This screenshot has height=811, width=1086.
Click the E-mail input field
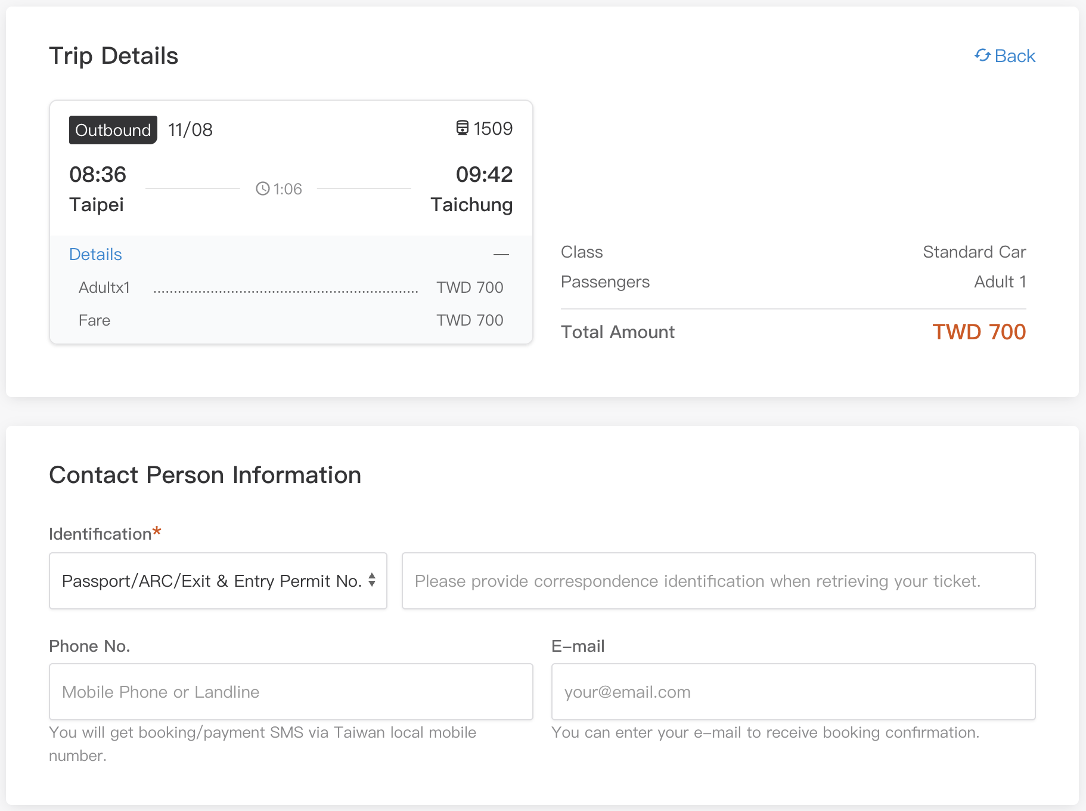coord(793,692)
